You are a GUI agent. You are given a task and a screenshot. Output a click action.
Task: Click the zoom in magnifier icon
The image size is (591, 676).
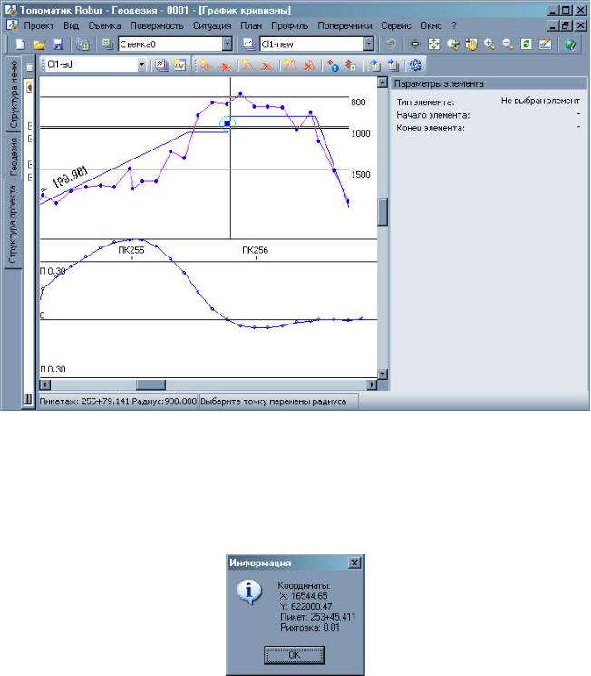[x=489, y=44]
